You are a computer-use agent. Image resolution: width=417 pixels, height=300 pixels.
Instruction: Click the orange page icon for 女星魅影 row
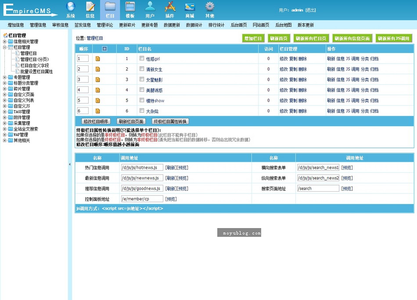point(97,79)
